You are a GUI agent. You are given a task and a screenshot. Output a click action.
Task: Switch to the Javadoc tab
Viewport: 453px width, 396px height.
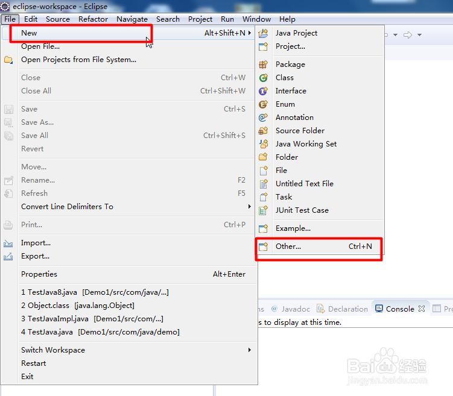point(291,309)
